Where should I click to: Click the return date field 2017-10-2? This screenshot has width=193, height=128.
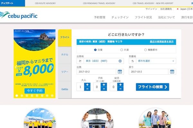148,72
